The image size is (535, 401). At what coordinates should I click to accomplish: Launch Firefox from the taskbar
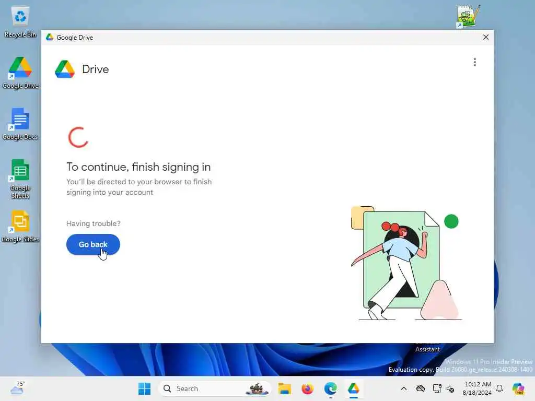click(x=307, y=388)
